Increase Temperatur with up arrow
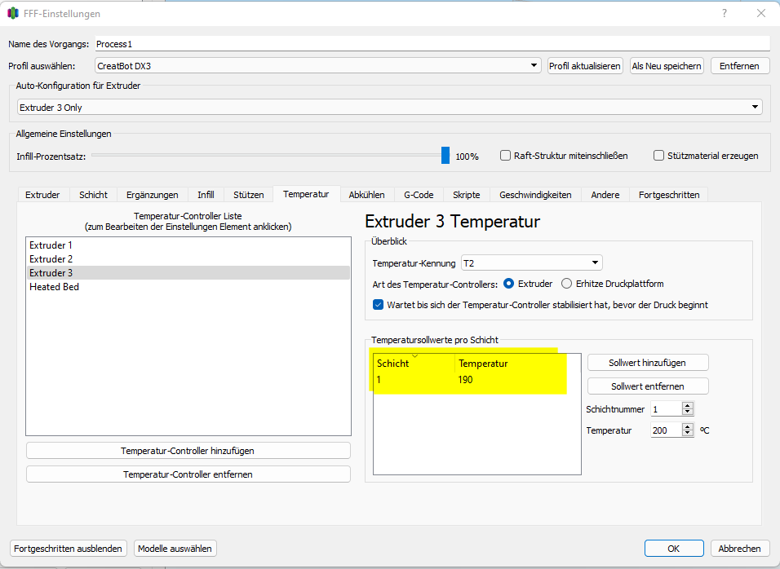 [x=688, y=426]
